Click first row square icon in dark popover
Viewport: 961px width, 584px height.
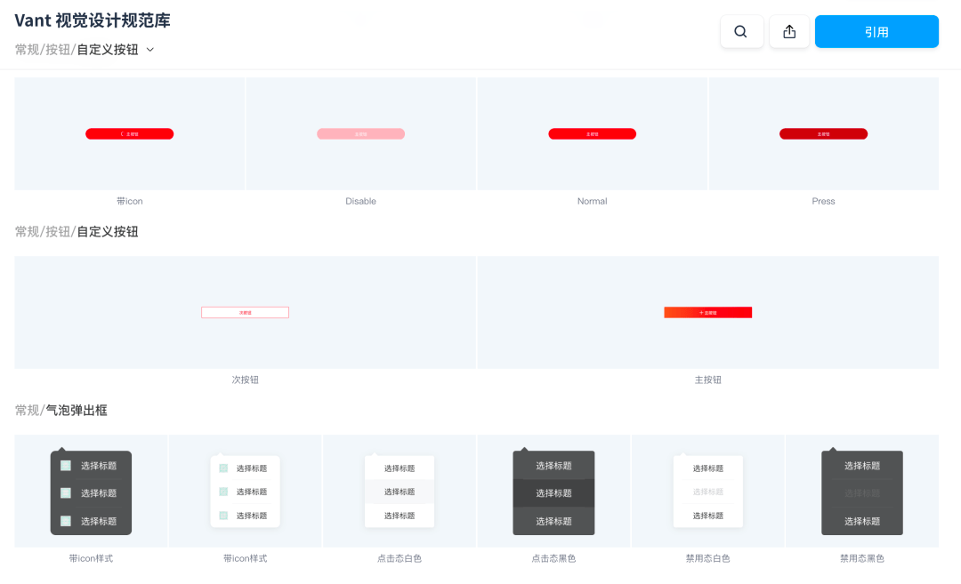point(66,466)
